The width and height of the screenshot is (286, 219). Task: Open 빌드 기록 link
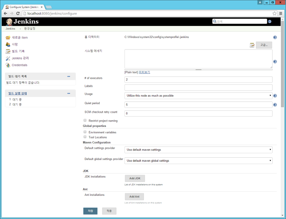[x=18, y=51]
